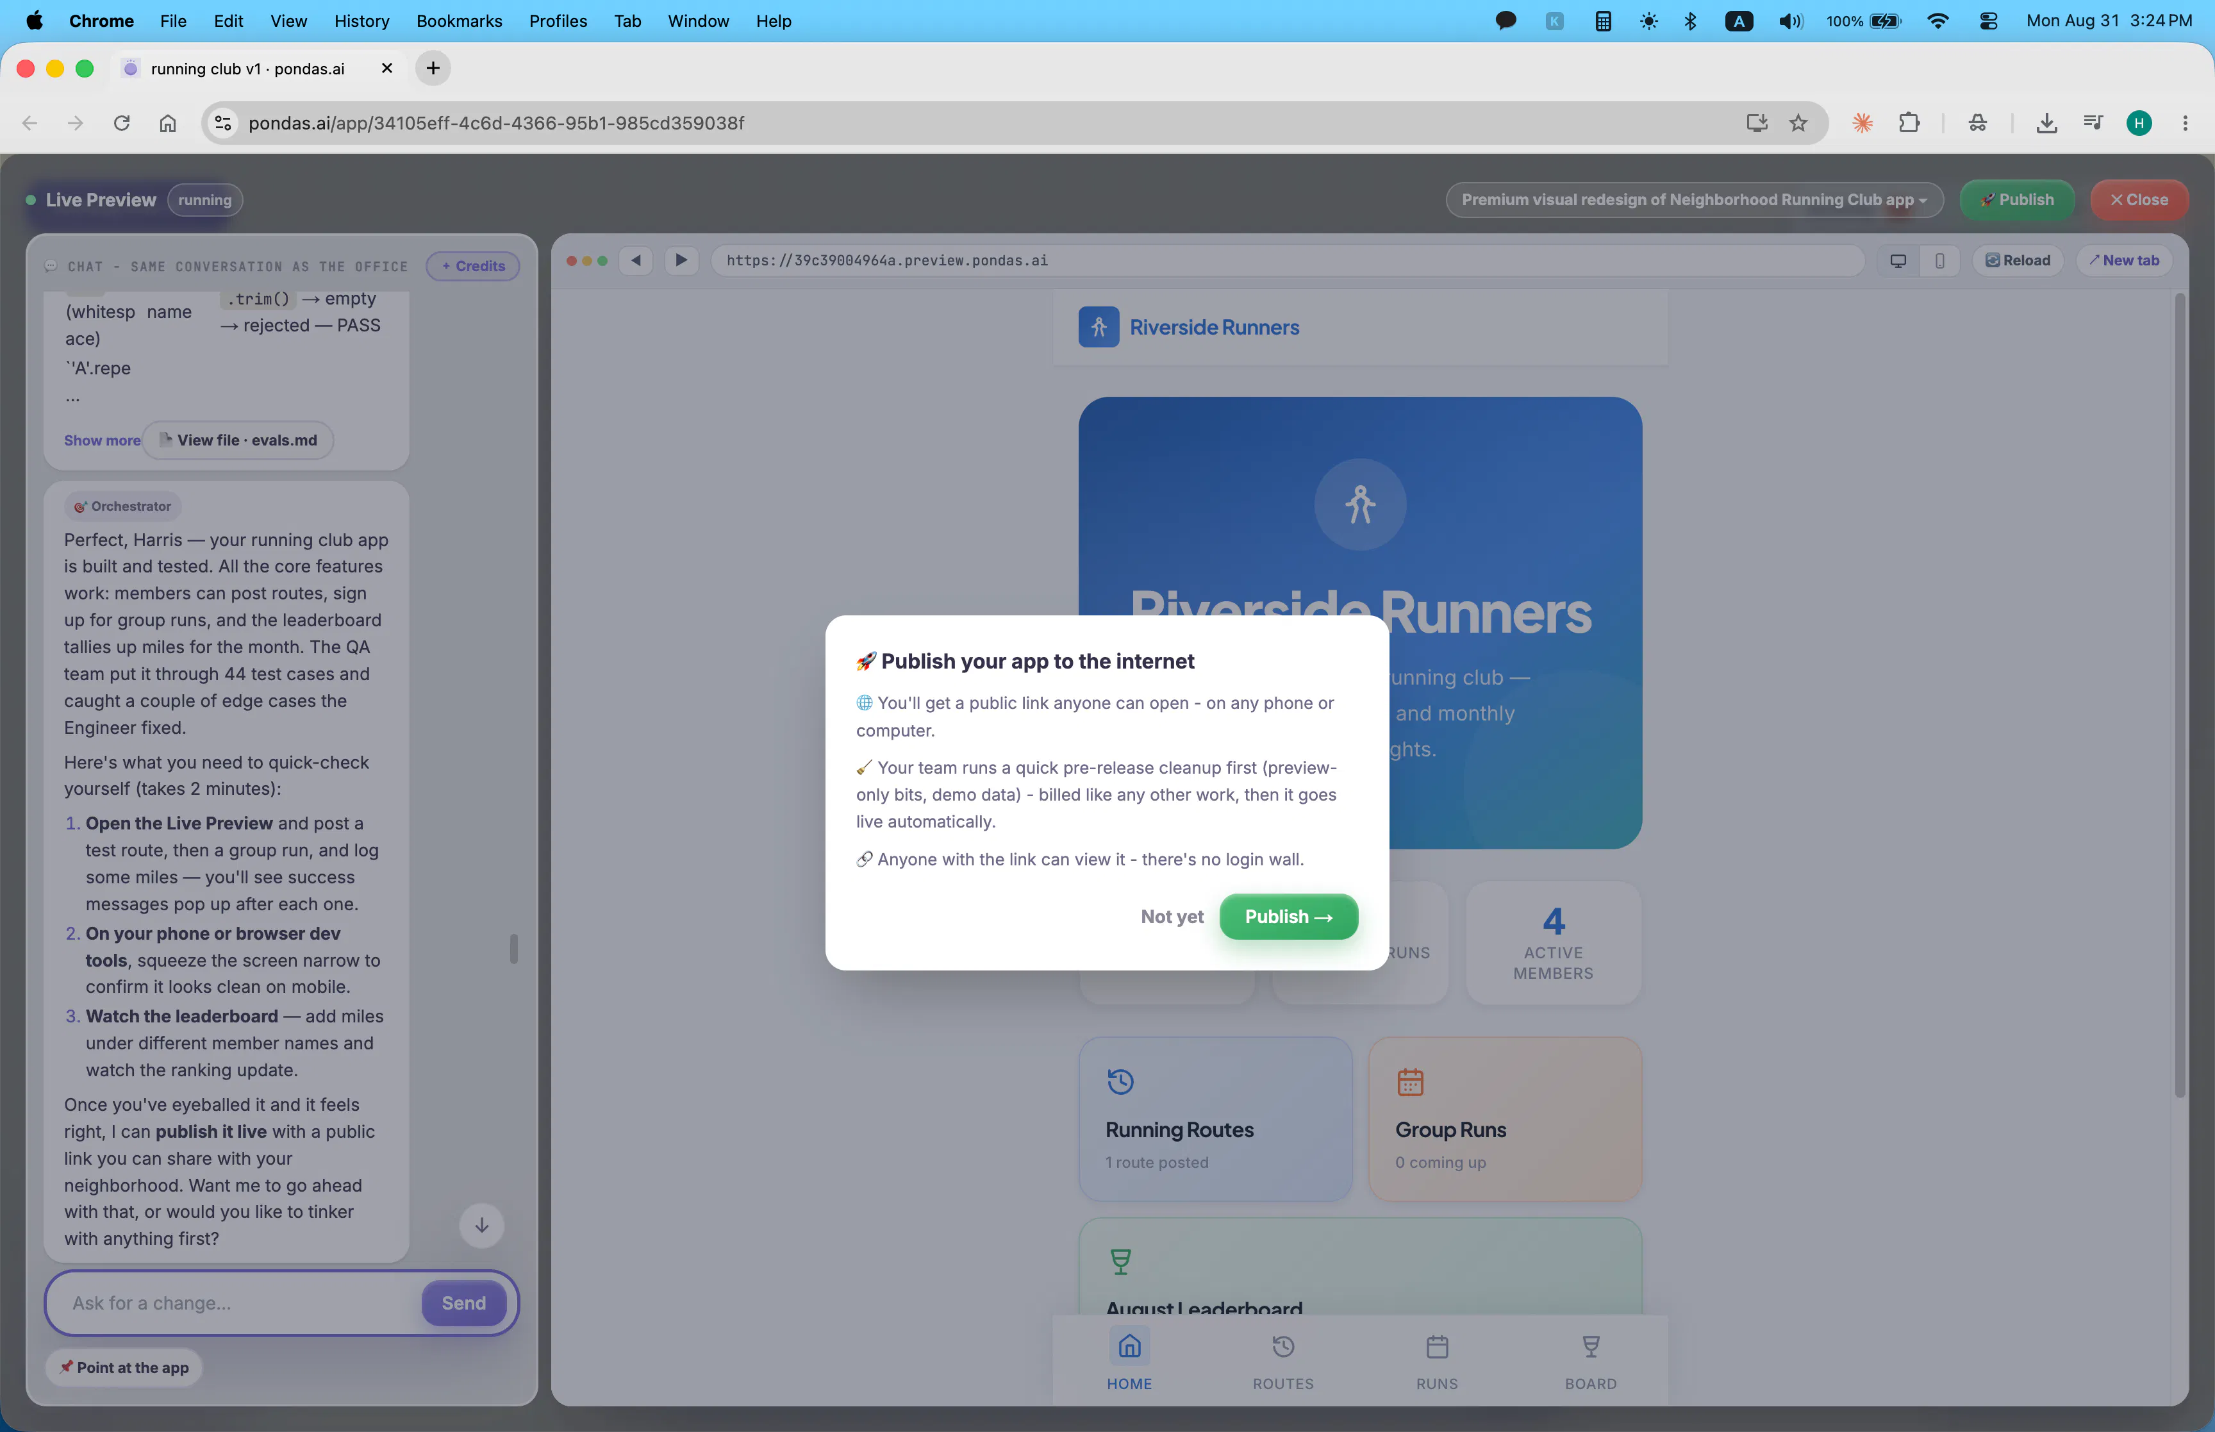Open the Chrome profile avatar H
2215x1432 pixels.
2139,122
